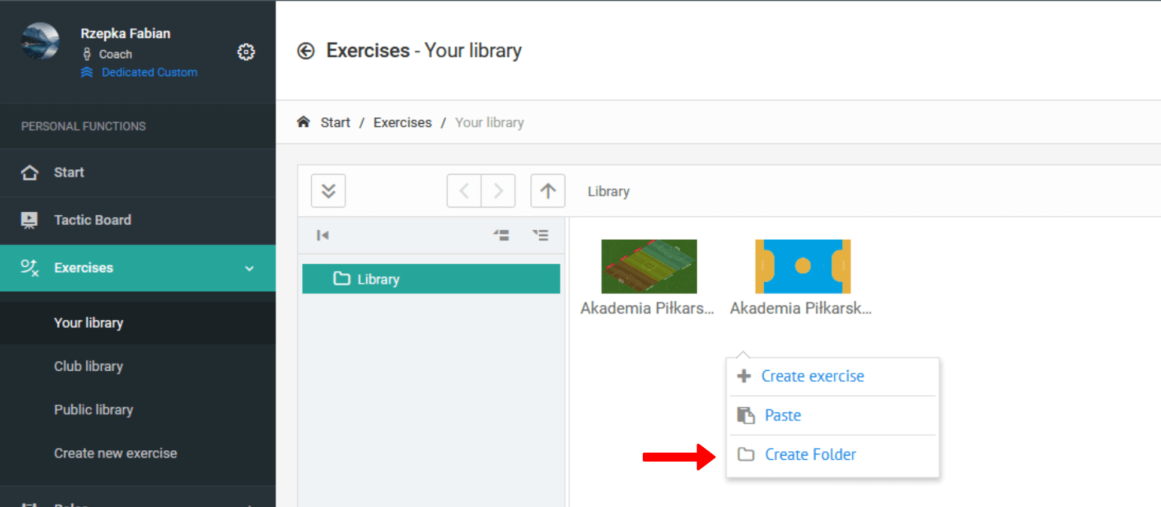
Task: Go to Club library in the sidebar
Action: coord(89,366)
